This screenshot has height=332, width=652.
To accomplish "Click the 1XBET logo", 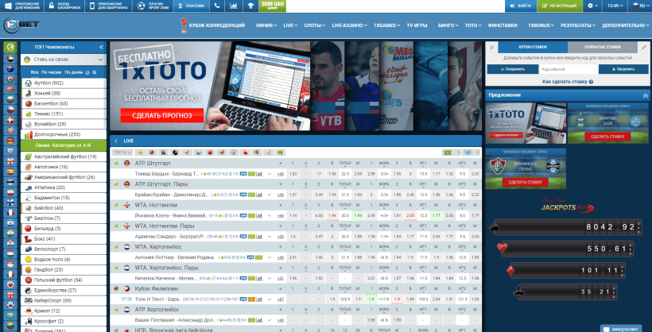I will point(21,25).
